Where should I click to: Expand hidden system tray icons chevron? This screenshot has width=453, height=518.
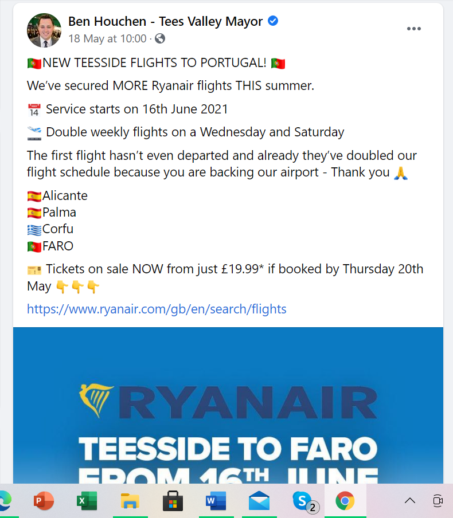(409, 501)
